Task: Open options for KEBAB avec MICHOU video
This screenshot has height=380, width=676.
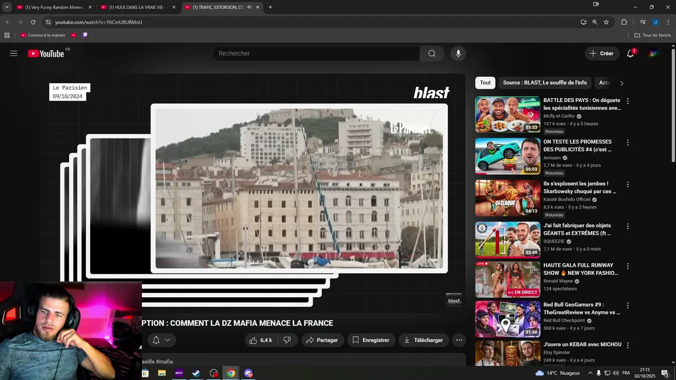Action: click(x=628, y=345)
